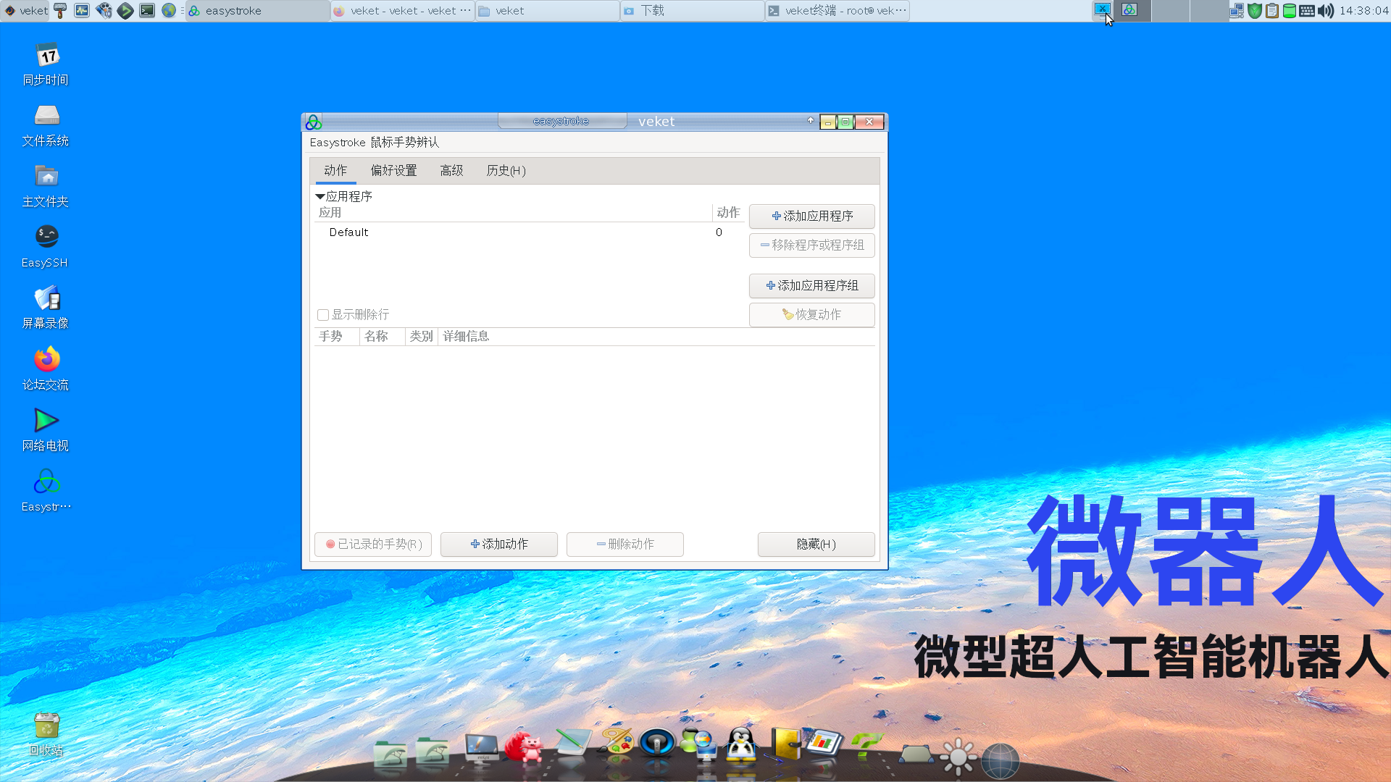Adjust volume via the speaker tray icon
The height and width of the screenshot is (782, 1391).
[1326, 10]
